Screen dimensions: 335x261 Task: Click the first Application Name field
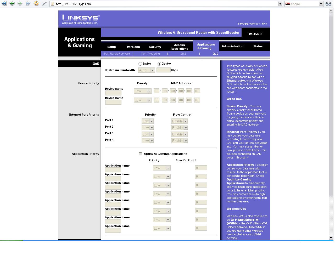pyautogui.click(x=113, y=170)
